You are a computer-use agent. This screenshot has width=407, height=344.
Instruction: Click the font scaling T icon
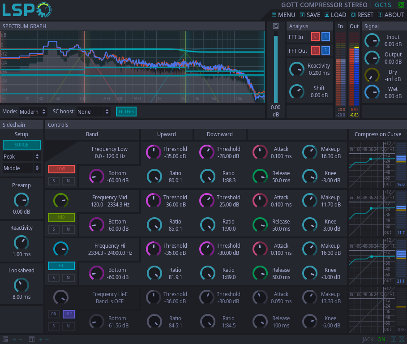32,340
